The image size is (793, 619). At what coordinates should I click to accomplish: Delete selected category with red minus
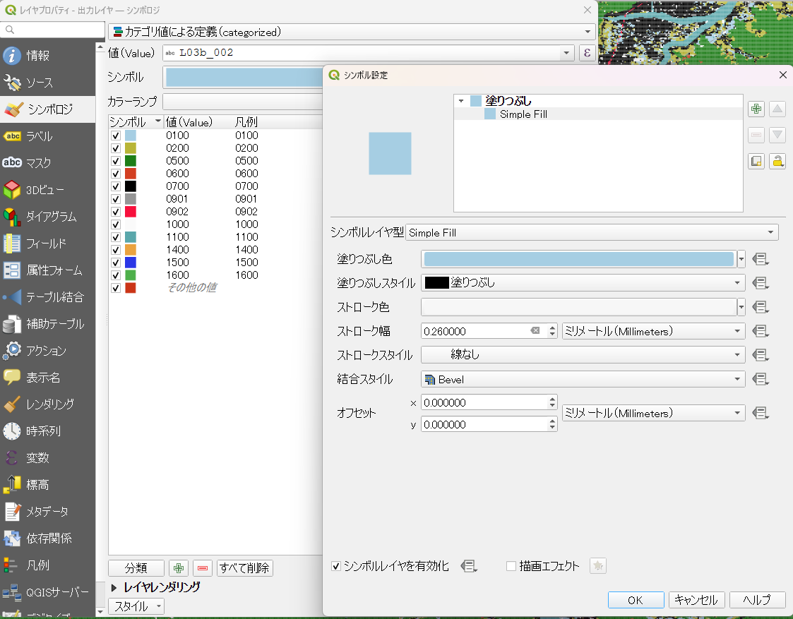tap(202, 568)
